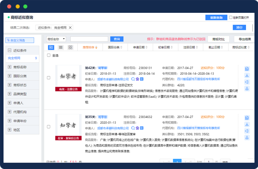
Task: Click person icon for trademark 23836131
Action: 247,89
